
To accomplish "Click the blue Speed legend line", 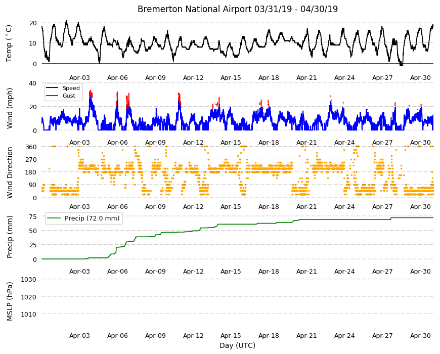I will click(x=52, y=88).
